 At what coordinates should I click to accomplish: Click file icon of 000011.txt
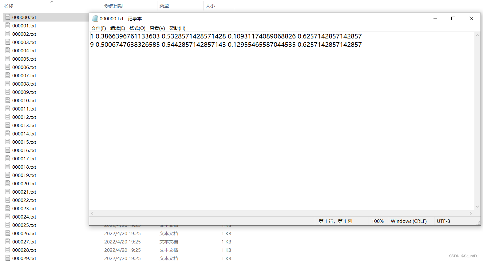(x=8, y=109)
